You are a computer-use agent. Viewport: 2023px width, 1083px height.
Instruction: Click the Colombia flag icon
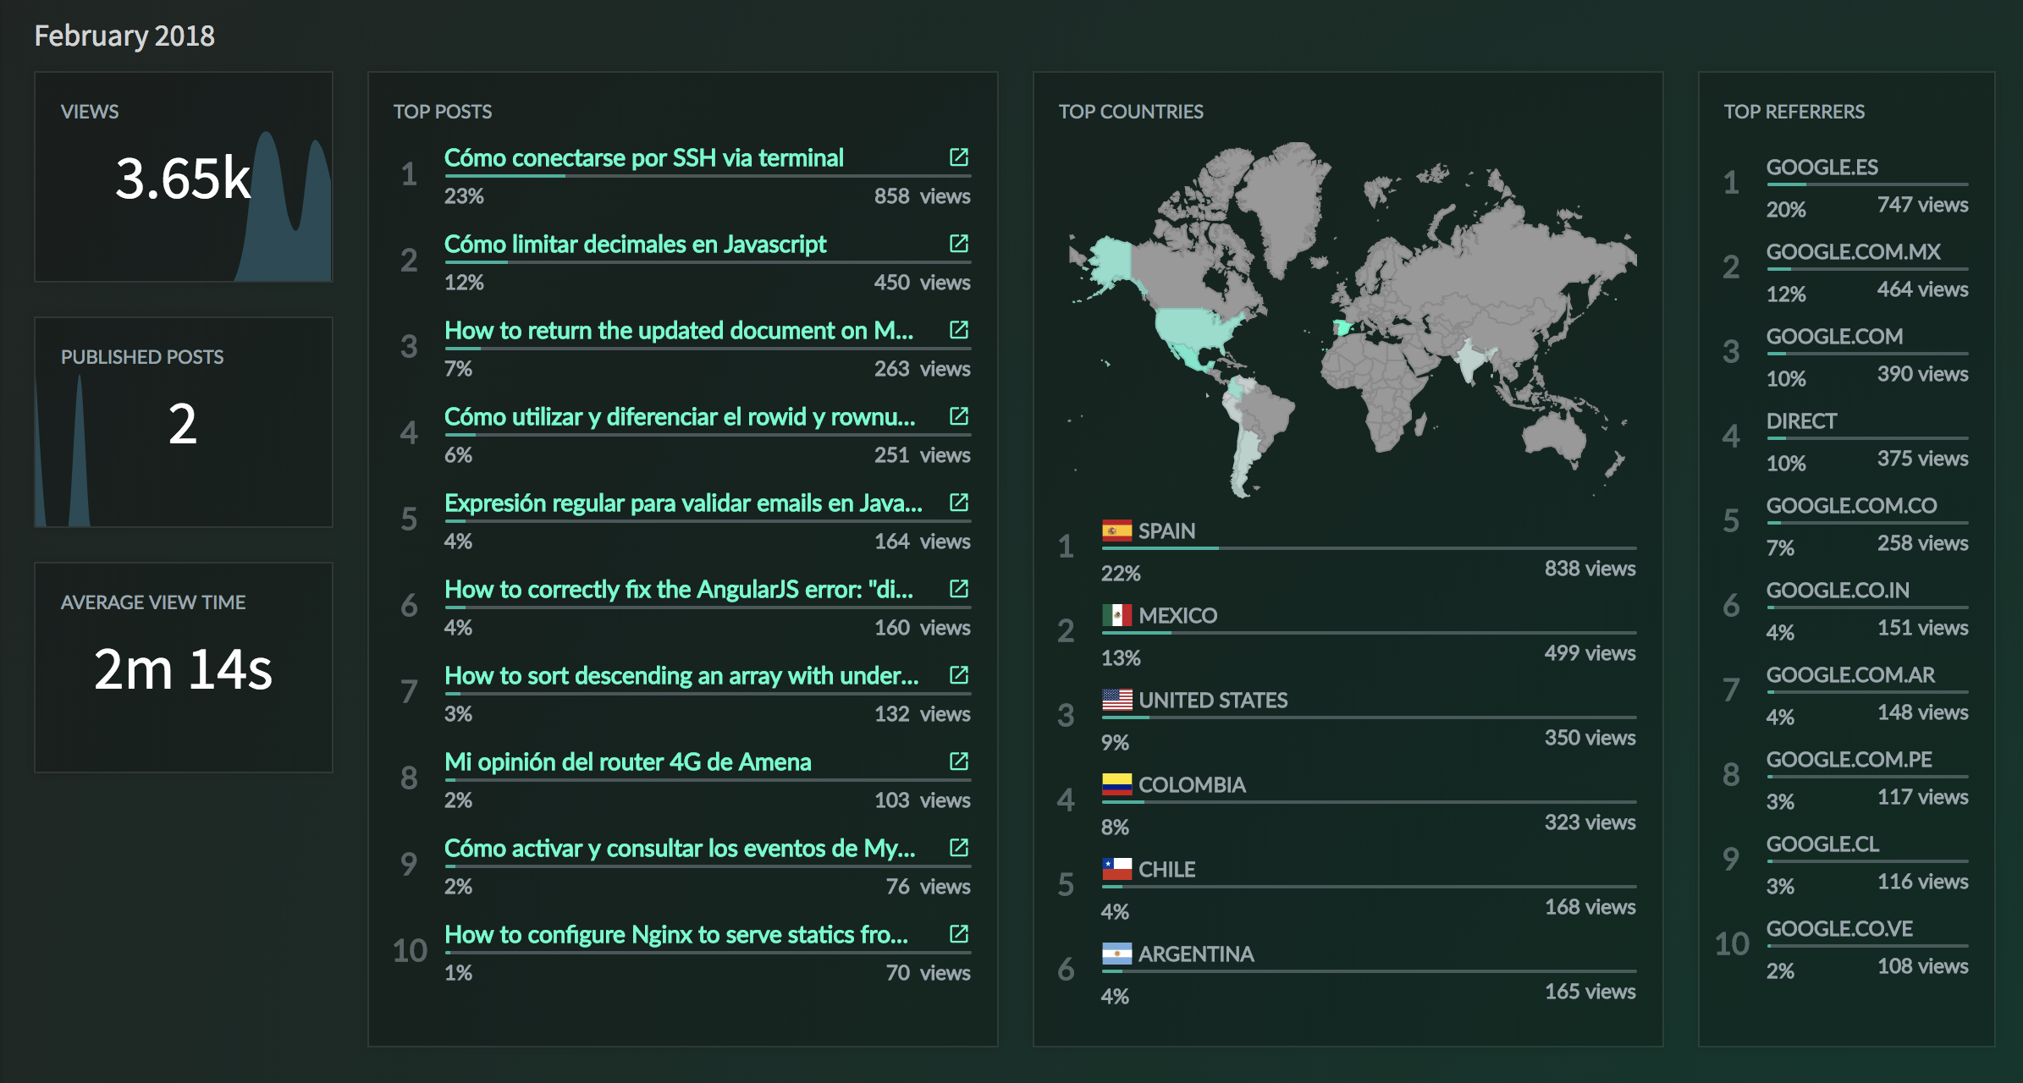click(x=1116, y=784)
